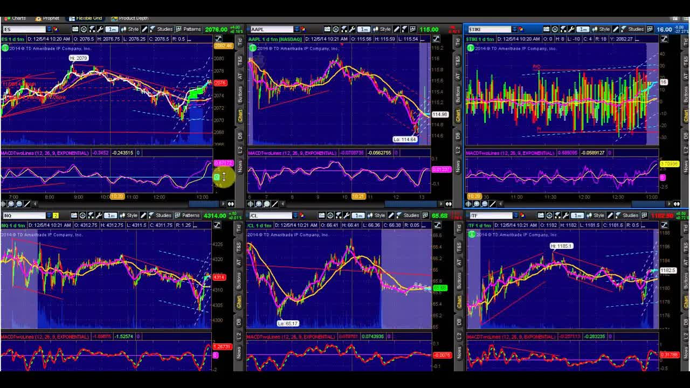Show /TF chart info via green icon
This screenshot has width=690, height=388.
tap(472, 234)
